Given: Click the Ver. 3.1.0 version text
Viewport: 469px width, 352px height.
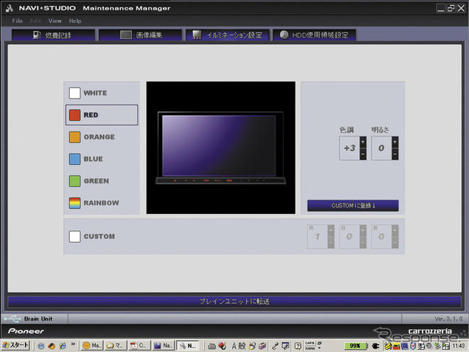Looking at the screenshot, I should pyautogui.click(x=448, y=319).
